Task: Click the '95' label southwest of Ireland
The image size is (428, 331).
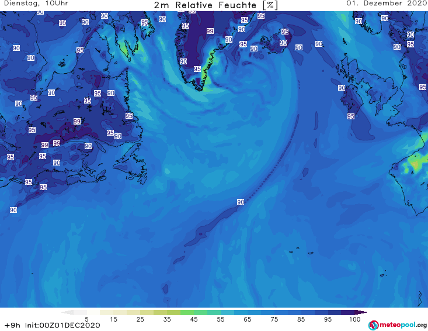Action: pyautogui.click(x=351, y=116)
